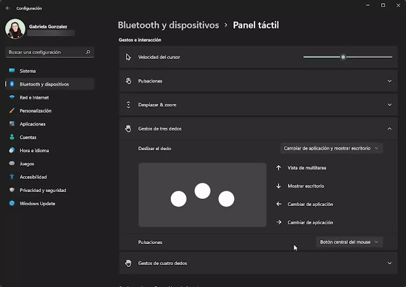Open Deslizar el dedo dropdown
The image size is (406, 287).
[331, 148]
